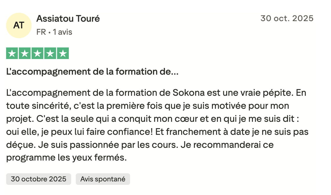The height and width of the screenshot is (195, 331).
Task: Click the AT reviewer avatar
Action: tap(19, 25)
